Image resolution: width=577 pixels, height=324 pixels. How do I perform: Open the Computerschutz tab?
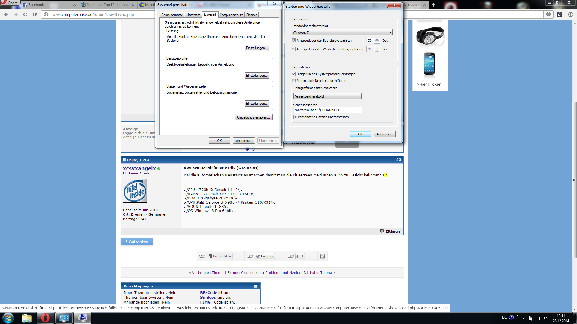tap(231, 15)
